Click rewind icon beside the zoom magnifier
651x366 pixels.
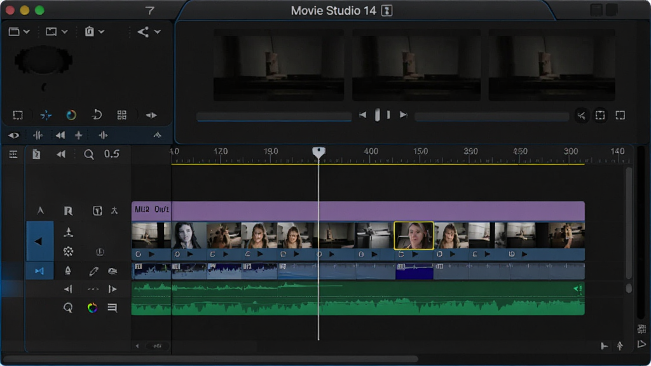(61, 154)
